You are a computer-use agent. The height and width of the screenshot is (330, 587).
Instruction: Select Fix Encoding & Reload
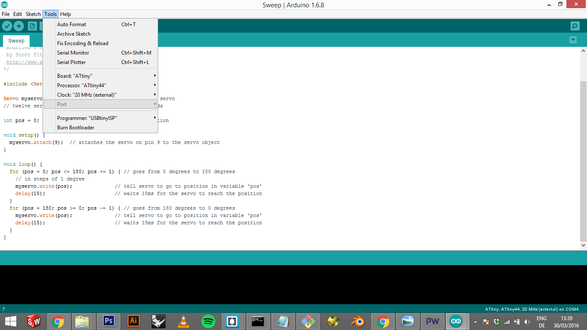coord(101,43)
